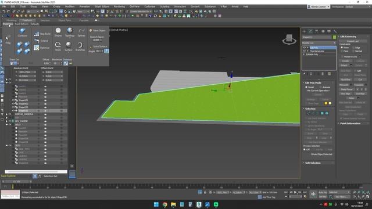Choose the Extend tool

41,41
